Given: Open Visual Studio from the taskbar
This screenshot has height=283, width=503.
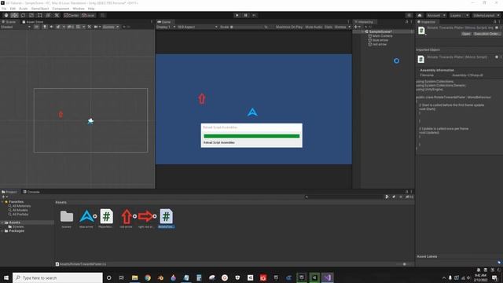Looking at the screenshot, I should (327, 277).
